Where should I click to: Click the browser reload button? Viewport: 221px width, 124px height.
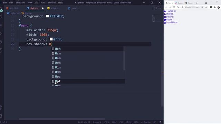174,7
